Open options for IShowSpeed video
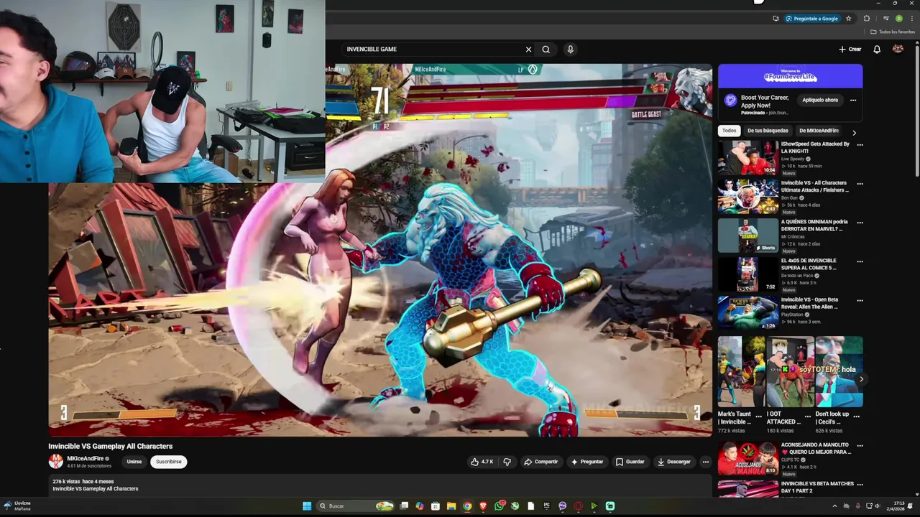 point(860,144)
